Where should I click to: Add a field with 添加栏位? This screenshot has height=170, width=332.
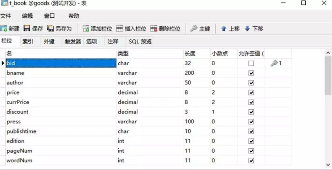point(97,29)
